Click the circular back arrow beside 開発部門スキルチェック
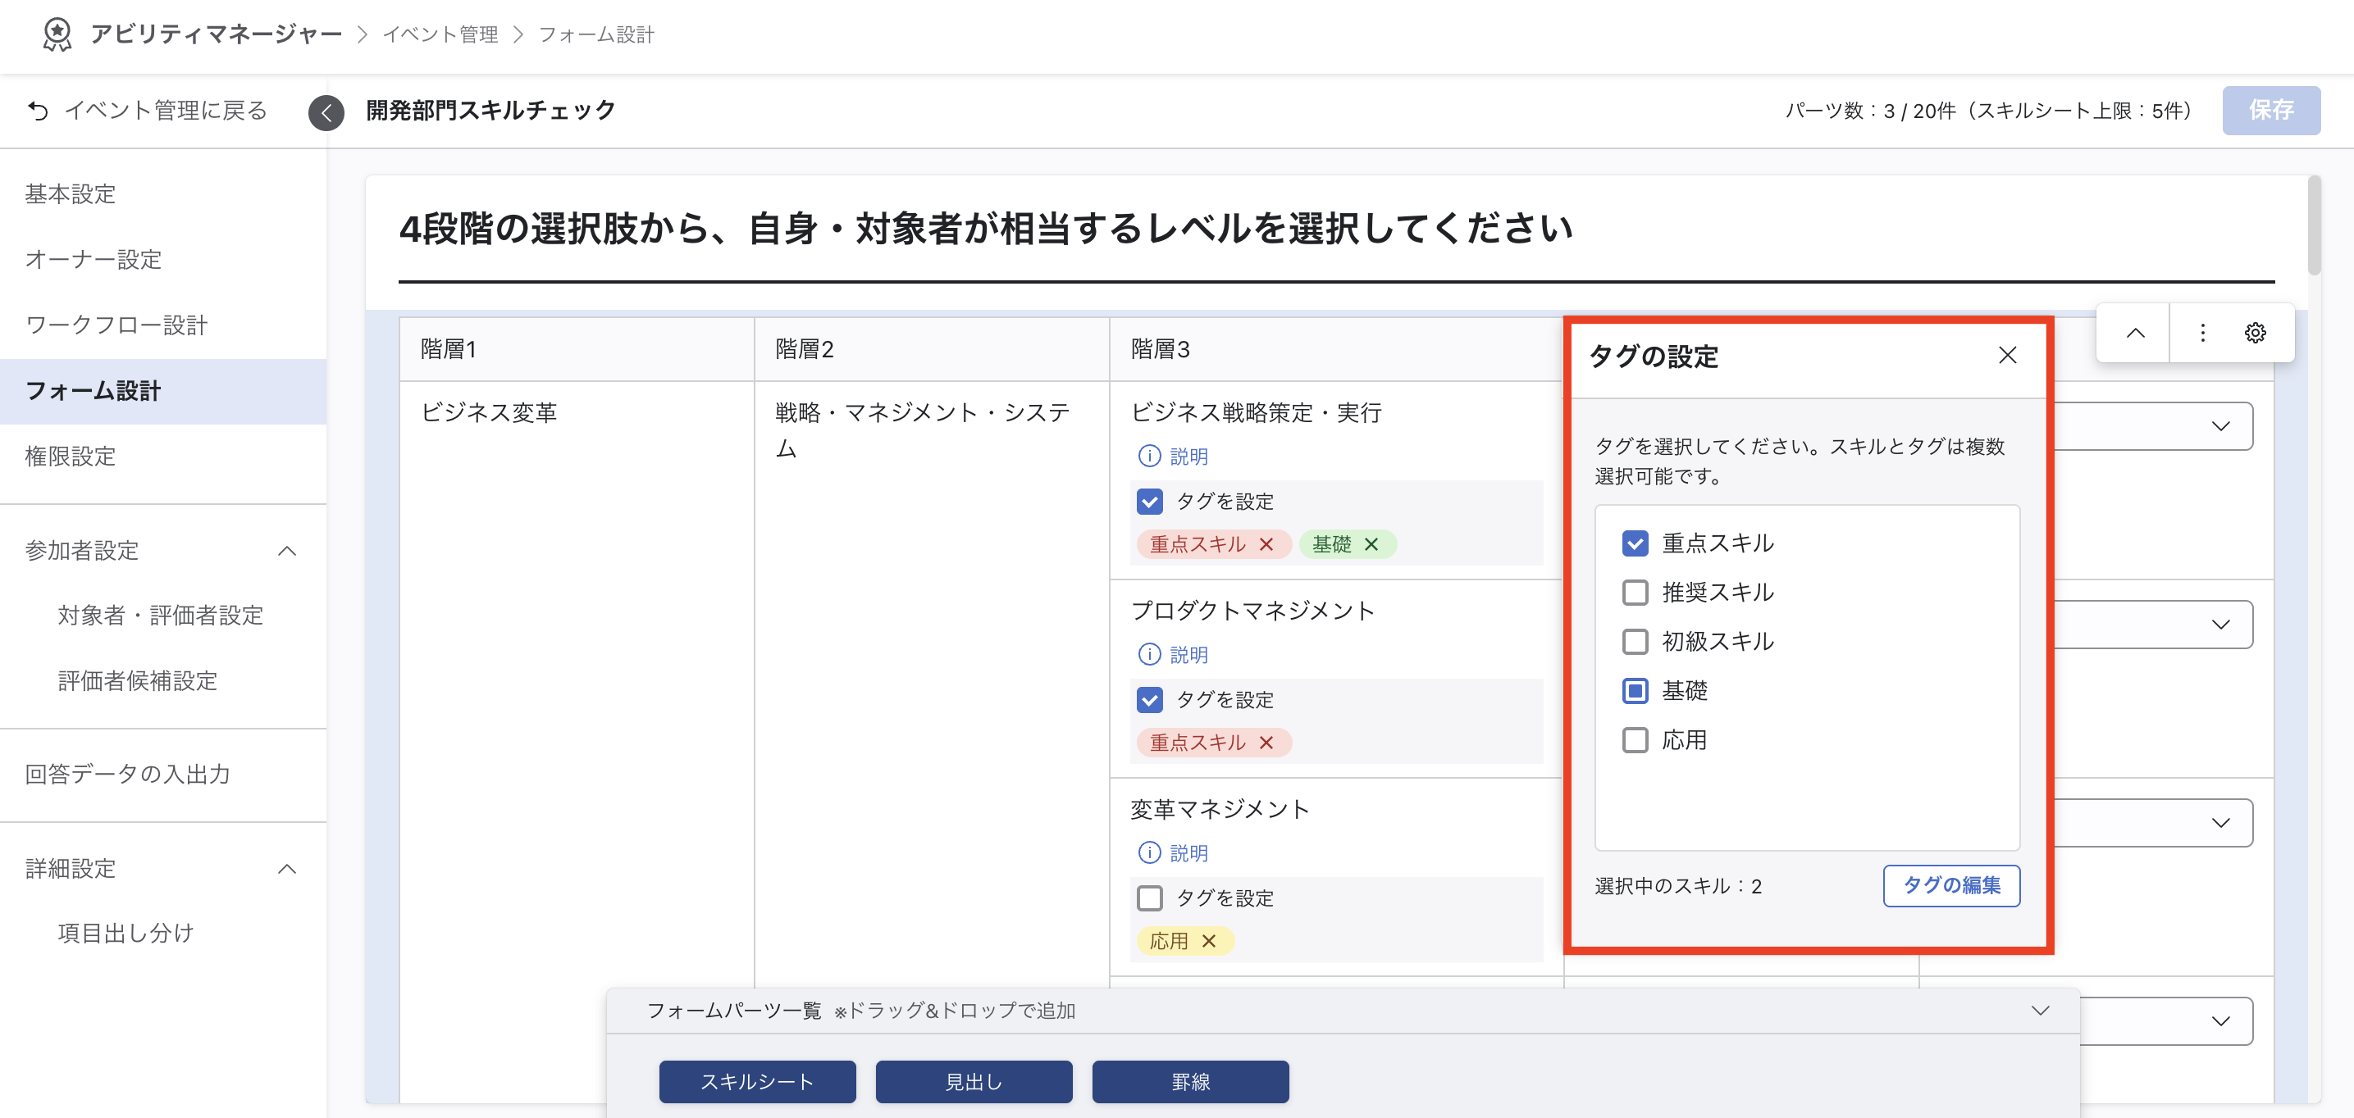Screen dimensions: 2354x1118 pos(326,111)
